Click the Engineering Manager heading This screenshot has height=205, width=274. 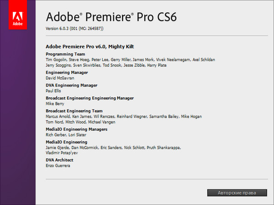coord(67,72)
